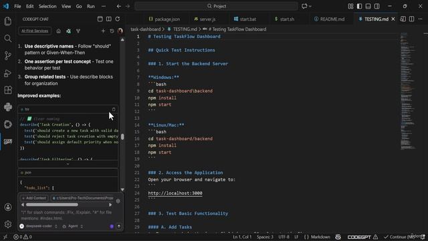Click the context chips horizontal scrollbar thumb
The image size is (428, 241).
[52, 205]
